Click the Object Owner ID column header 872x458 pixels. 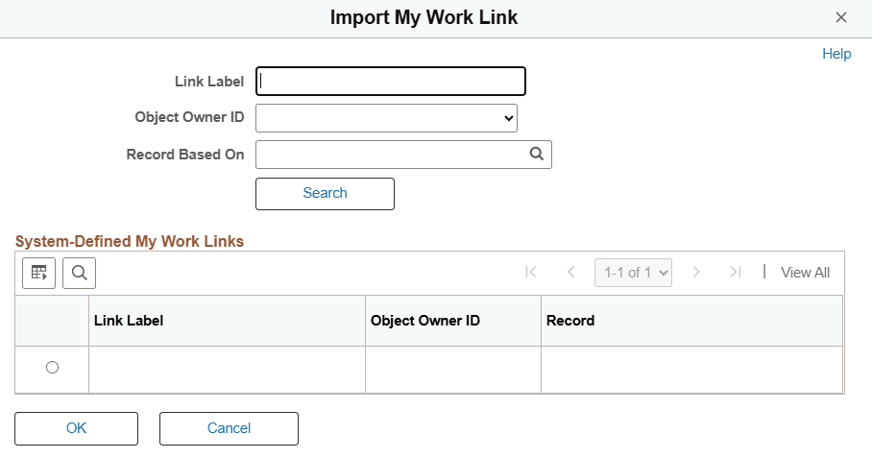point(425,321)
